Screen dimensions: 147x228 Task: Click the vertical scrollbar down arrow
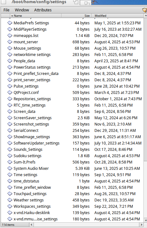pyautogui.click(x=145, y=220)
